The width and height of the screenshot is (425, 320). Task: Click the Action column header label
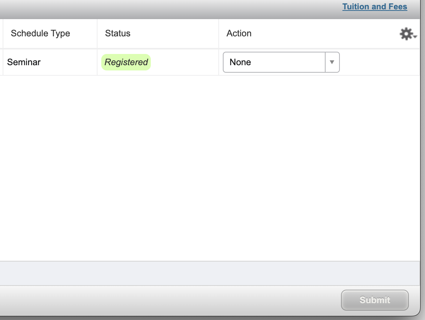coord(239,33)
